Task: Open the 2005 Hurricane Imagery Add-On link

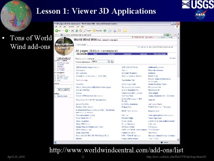Action: pos(88,67)
